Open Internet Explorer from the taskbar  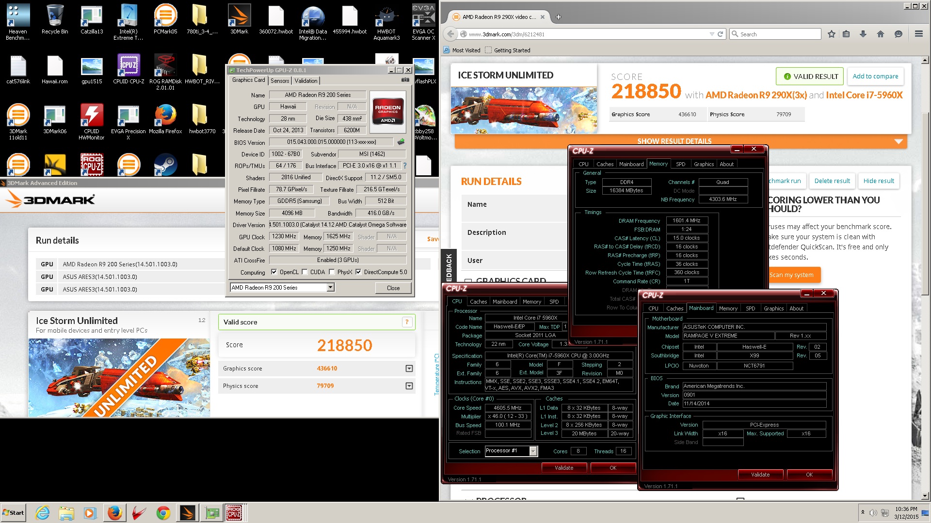coord(43,513)
